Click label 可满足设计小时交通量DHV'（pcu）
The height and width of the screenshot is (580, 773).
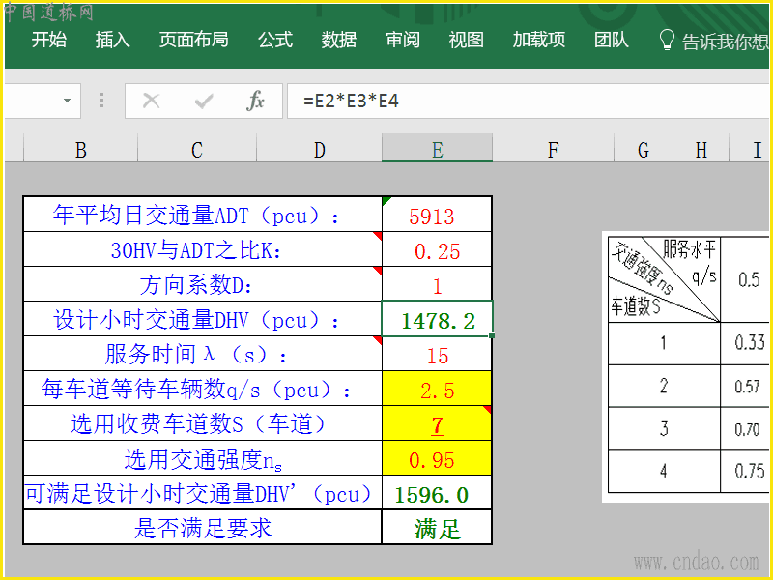point(199,493)
